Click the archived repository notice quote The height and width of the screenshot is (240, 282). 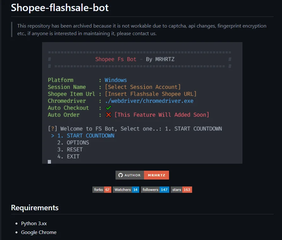pyautogui.click(x=142, y=29)
